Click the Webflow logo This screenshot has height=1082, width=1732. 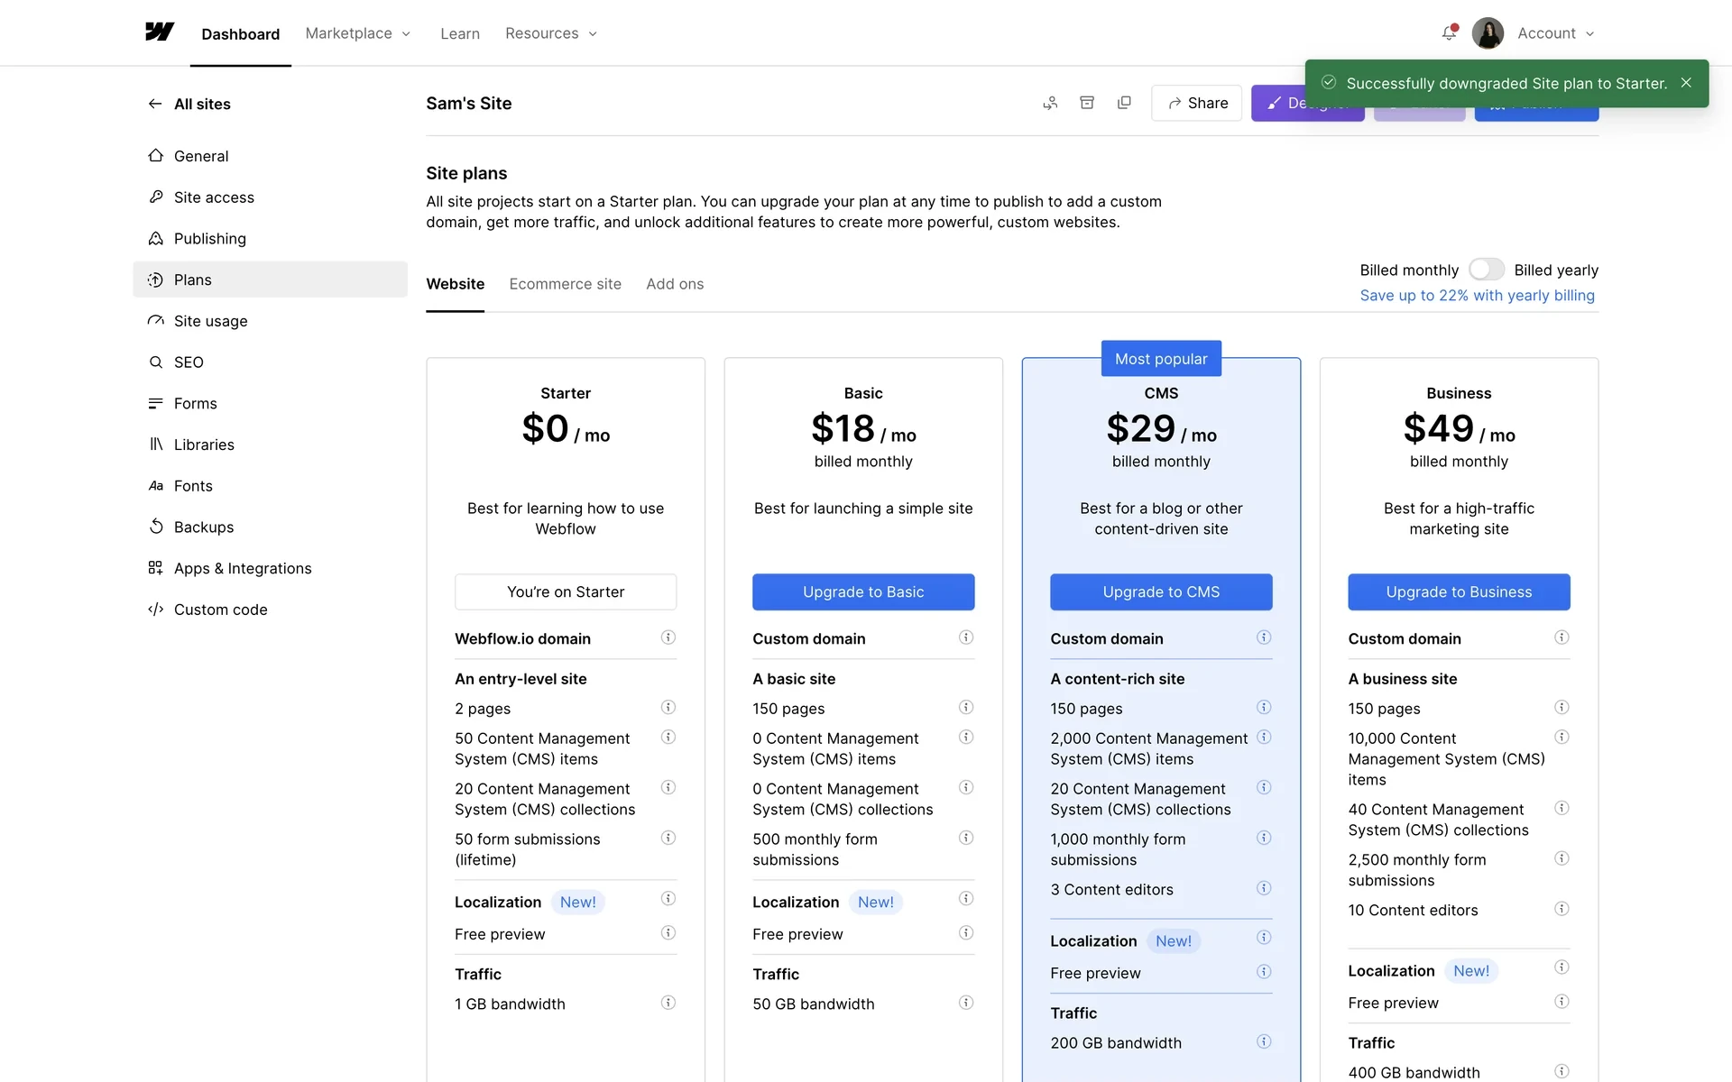[x=160, y=32]
